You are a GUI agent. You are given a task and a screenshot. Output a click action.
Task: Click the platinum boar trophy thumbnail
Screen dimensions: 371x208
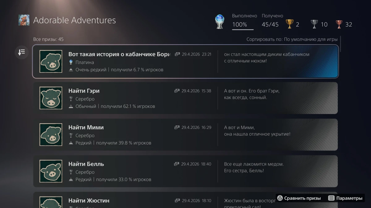[51, 61]
